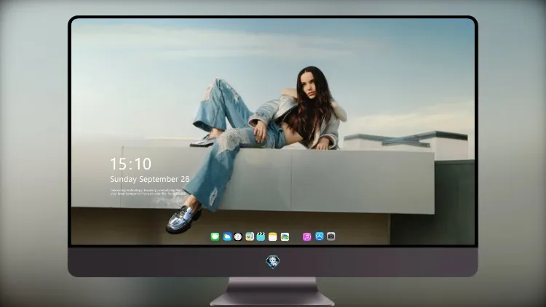The width and height of the screenshot is (546, 307).
Task: Open the blue App Store icon
Action: pos(320,236)
